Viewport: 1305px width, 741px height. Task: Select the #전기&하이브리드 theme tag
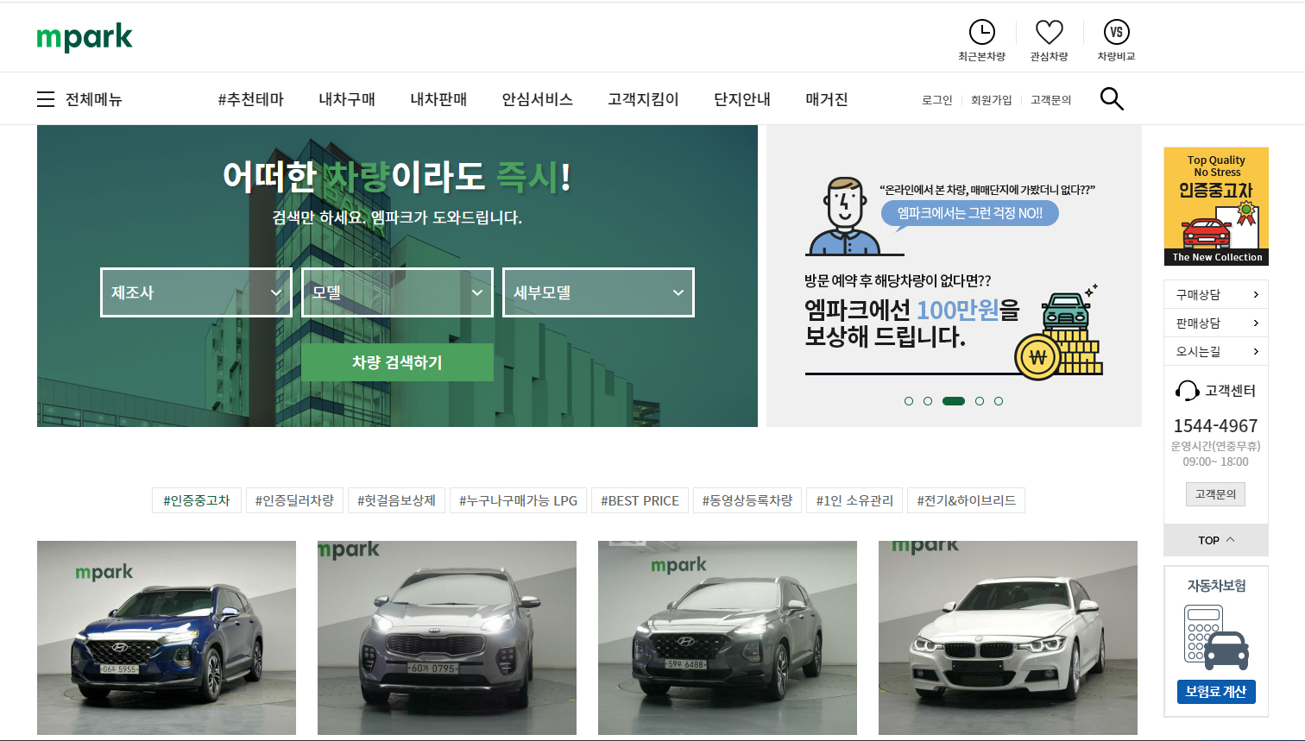(966, 500)
